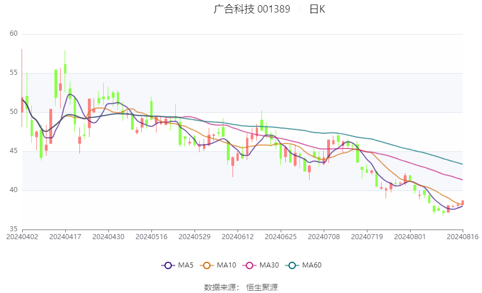This screenshot has height=293, width=482.
Task: Select the 20240612 date tick label
Action: click(x=238, y=237)
